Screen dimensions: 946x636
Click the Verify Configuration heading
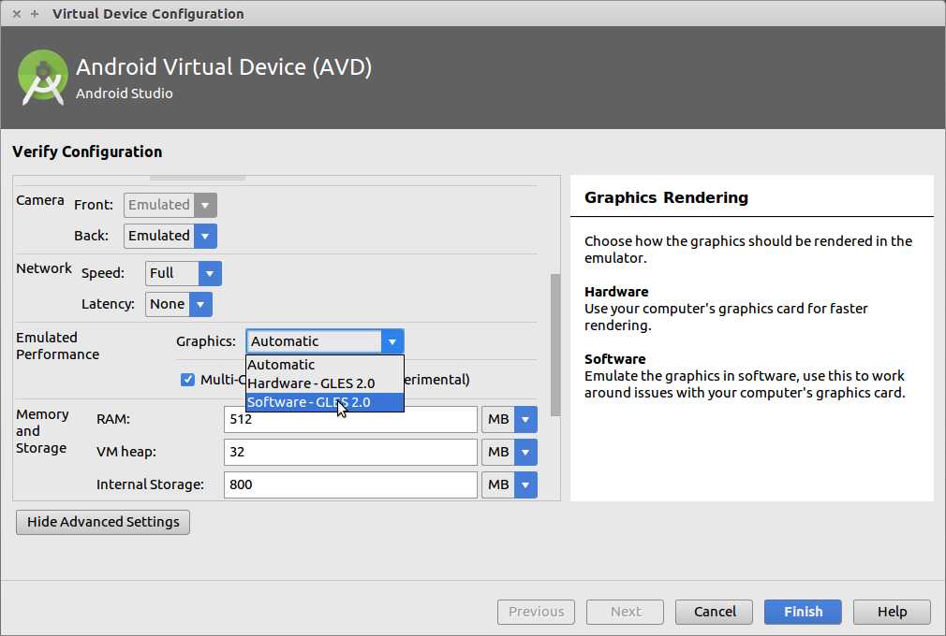click(x=87, y=152)
